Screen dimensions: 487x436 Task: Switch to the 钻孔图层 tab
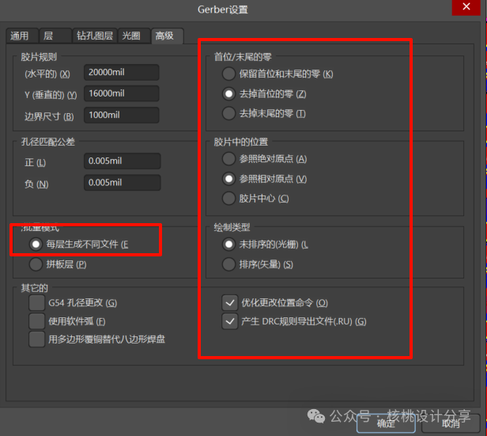tap(94, 36)
